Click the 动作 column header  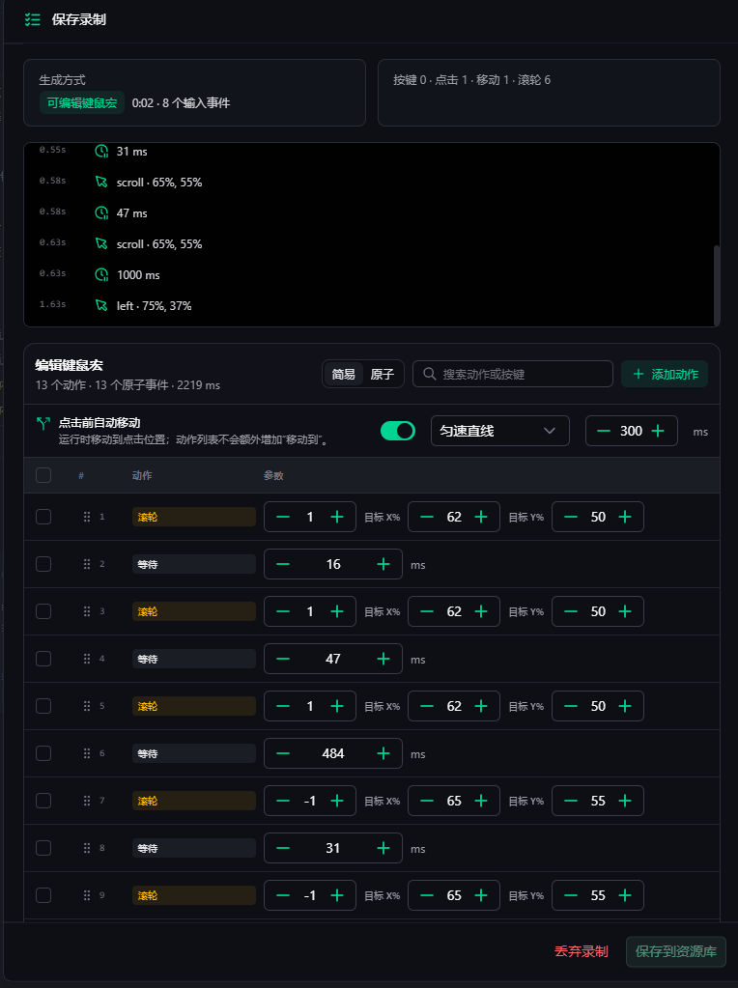coord(142,475)
